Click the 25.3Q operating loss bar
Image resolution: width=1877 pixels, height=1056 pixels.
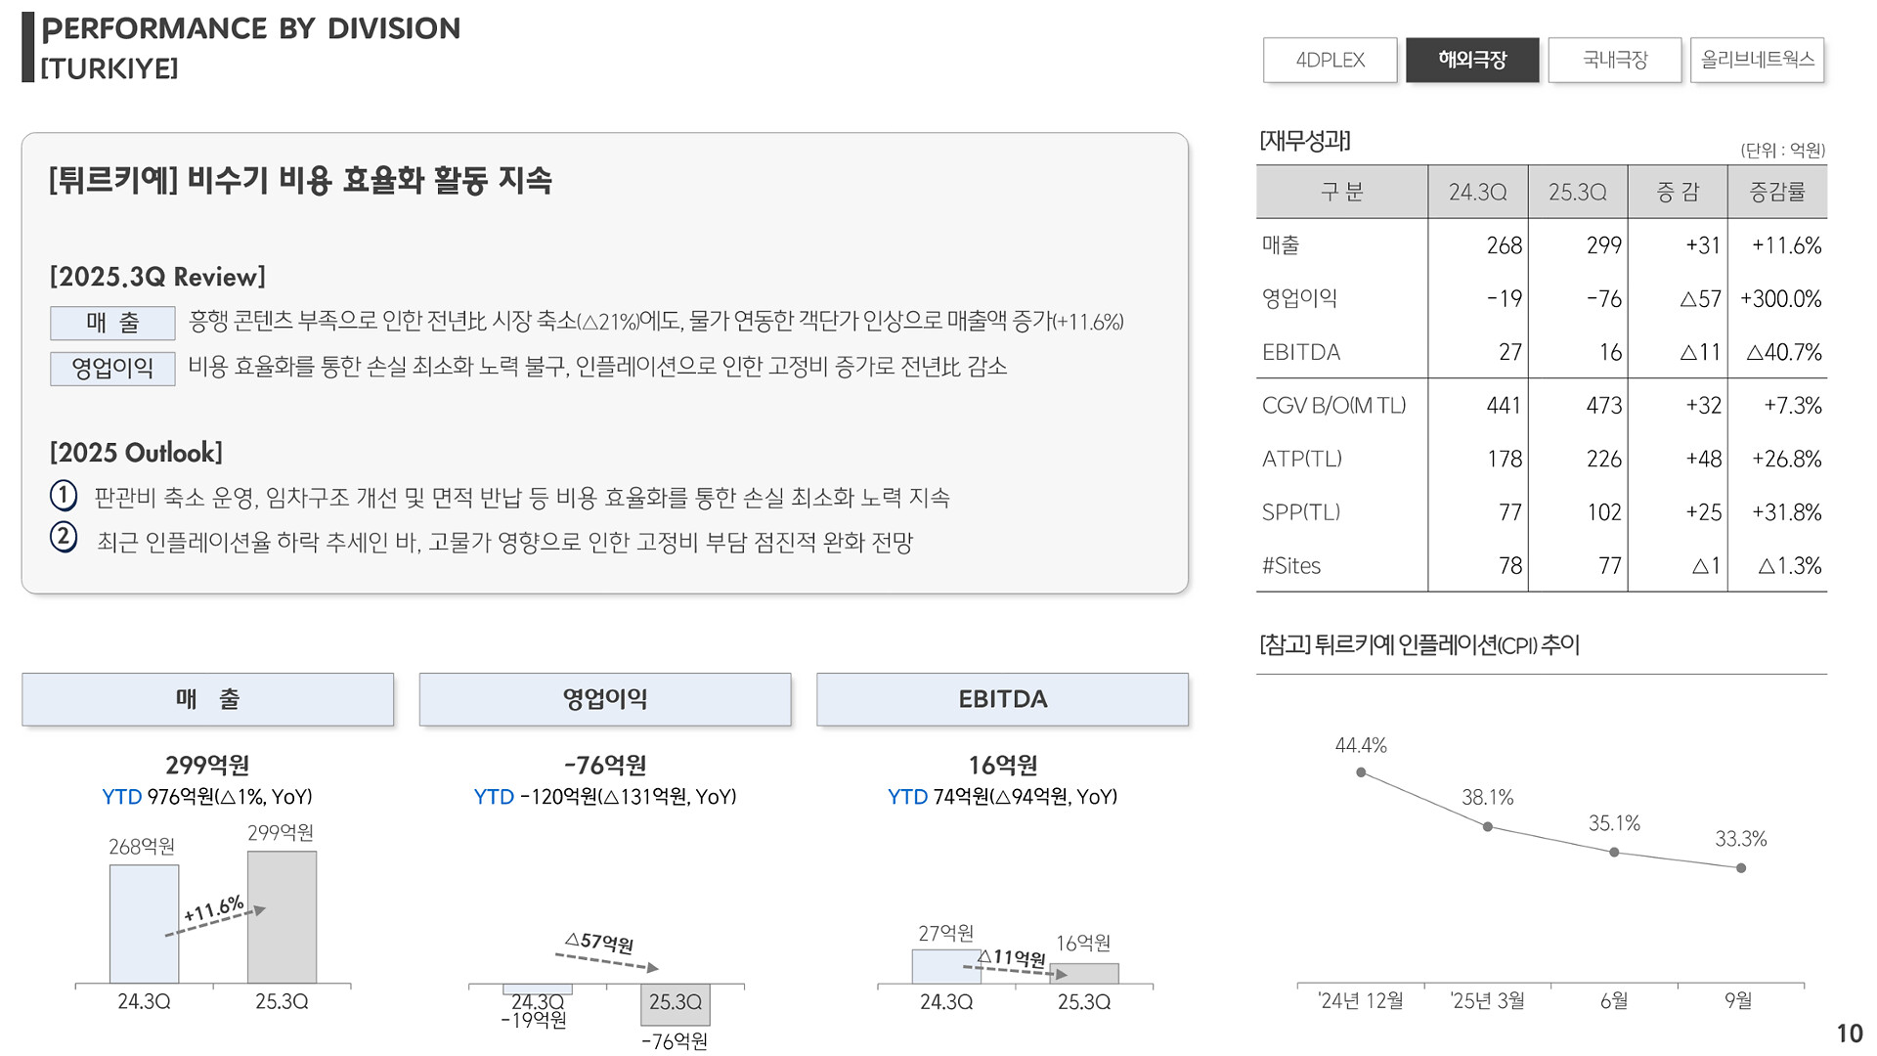pos(675,1004)
